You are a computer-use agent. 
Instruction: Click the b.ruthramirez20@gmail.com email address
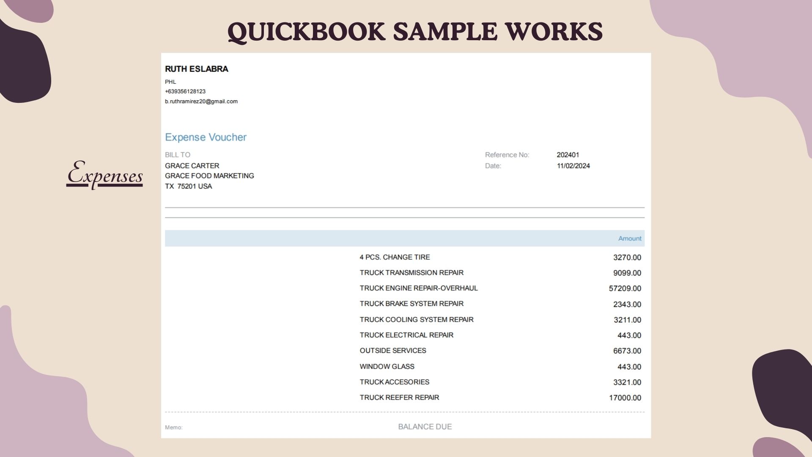(x=201, y=102)
